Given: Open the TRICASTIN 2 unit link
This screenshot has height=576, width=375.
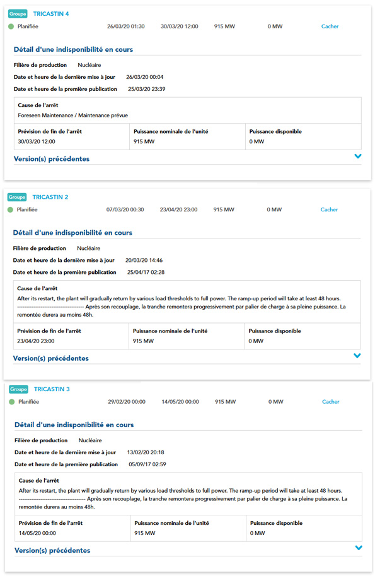Looking at the screenshot, I should pos(50,197).
